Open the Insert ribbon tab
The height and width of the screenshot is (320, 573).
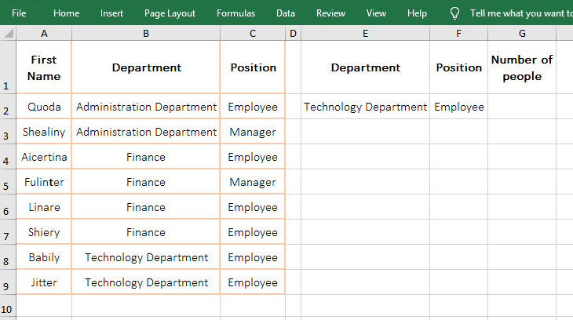111,13
